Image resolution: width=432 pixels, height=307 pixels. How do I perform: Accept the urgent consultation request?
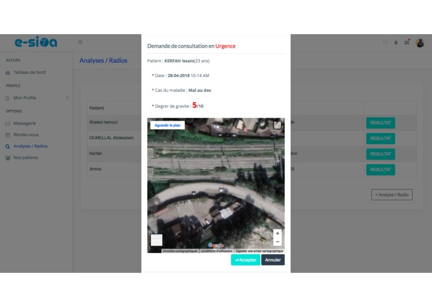[x=246, y=260]
